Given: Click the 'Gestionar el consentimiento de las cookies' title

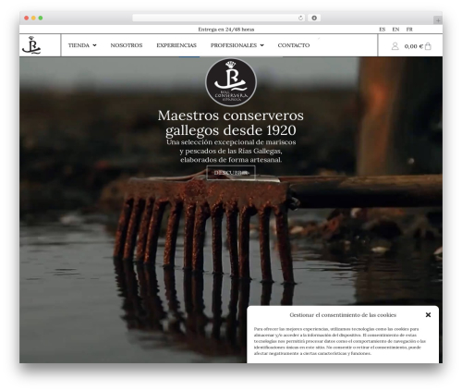Looking at the screenshot, I should 343,315.
